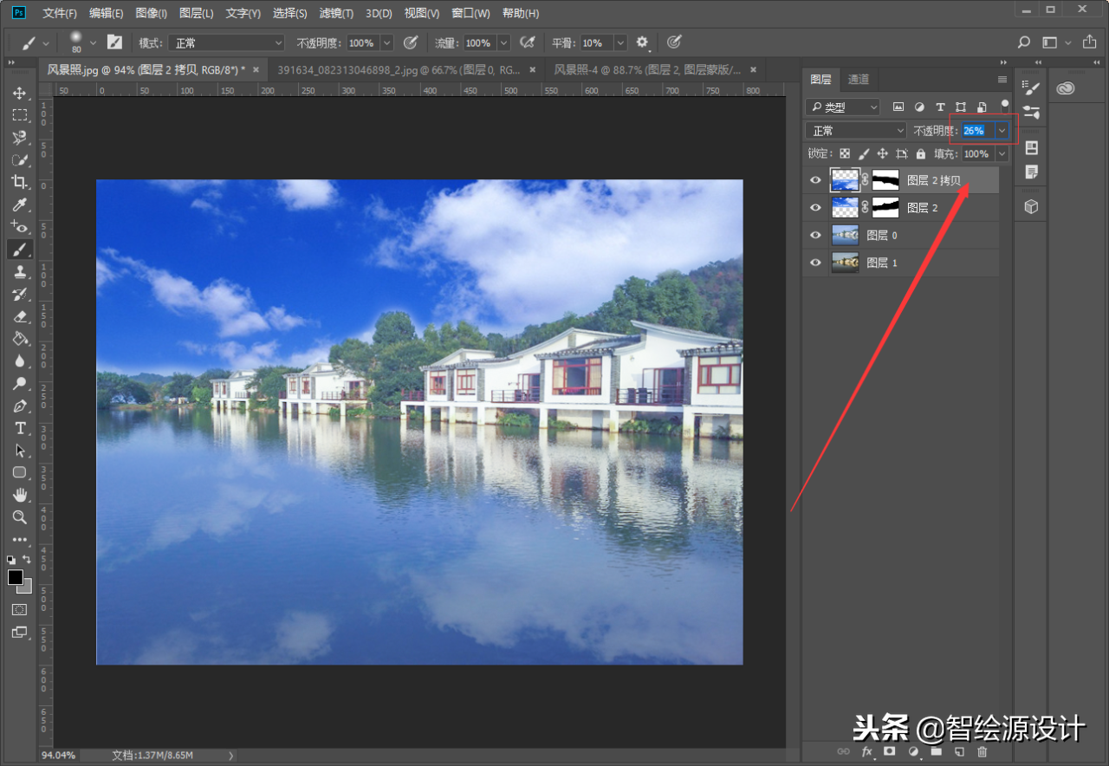1109x766 pixels.
Task: Open the brush preset picker dropdown
Action: pos(93,42)
